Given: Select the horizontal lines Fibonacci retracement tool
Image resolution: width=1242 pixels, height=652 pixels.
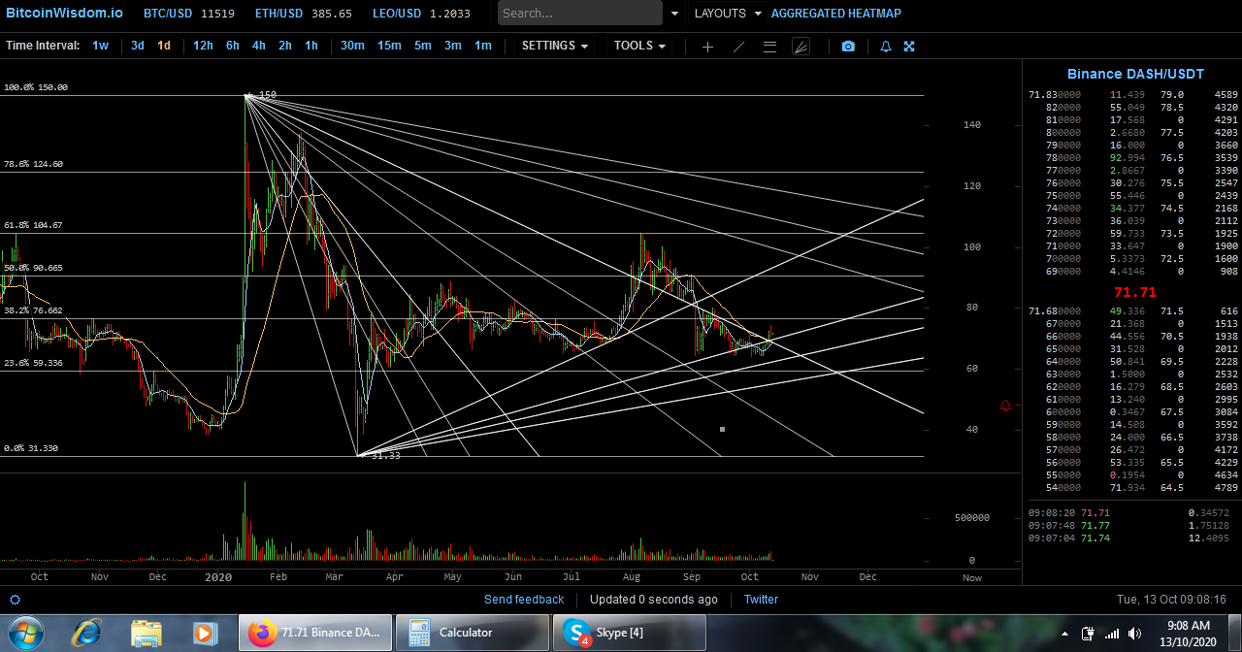Looking at the screenshot, I should 769,47.
